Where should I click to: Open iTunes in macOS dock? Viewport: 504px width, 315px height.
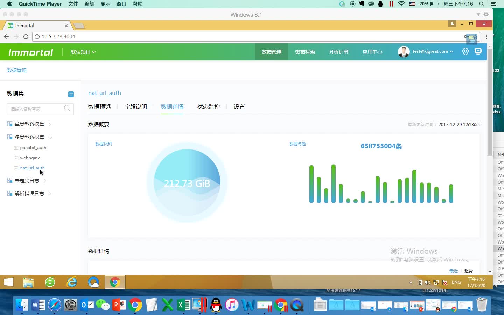pyautogui.click(x=232, y=305)
